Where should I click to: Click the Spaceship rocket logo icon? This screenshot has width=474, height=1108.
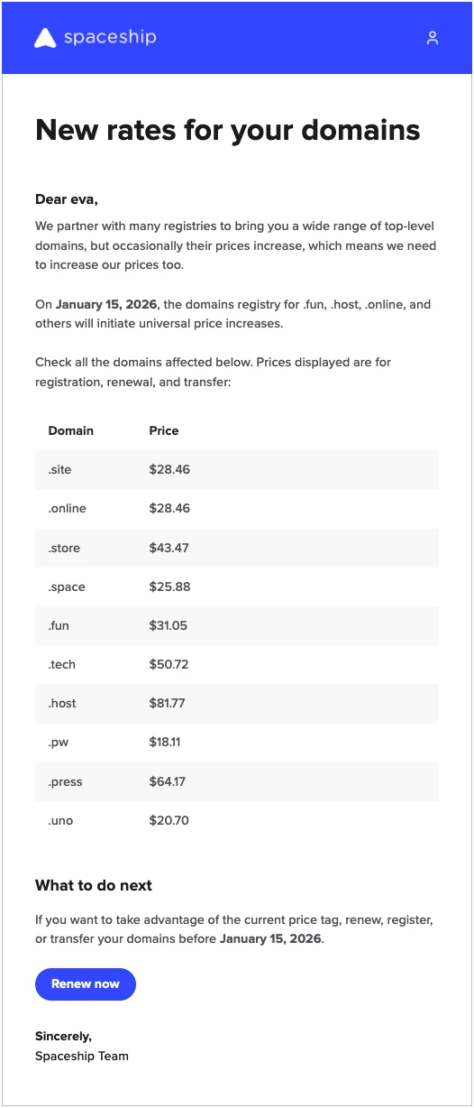tap(45, 38)
